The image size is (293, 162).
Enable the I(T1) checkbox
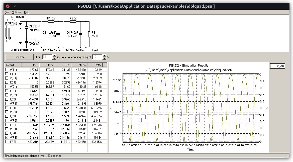(7, 74)
